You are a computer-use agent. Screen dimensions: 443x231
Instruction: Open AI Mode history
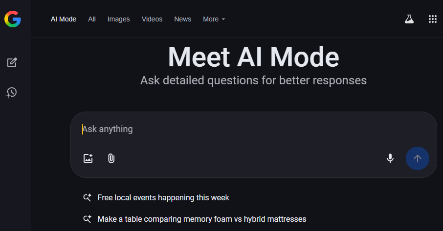pos(12,92)
